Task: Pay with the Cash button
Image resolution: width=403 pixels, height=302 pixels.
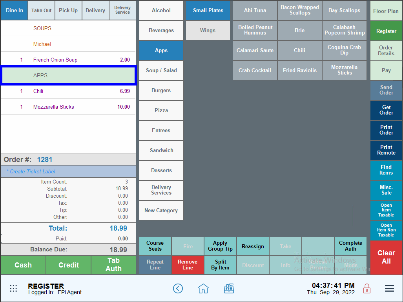Action: [x=23, y=265]
